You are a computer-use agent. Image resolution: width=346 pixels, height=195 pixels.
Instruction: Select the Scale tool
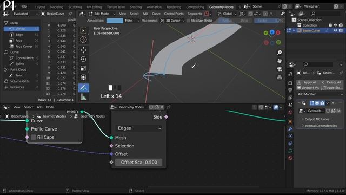[83, 68]
